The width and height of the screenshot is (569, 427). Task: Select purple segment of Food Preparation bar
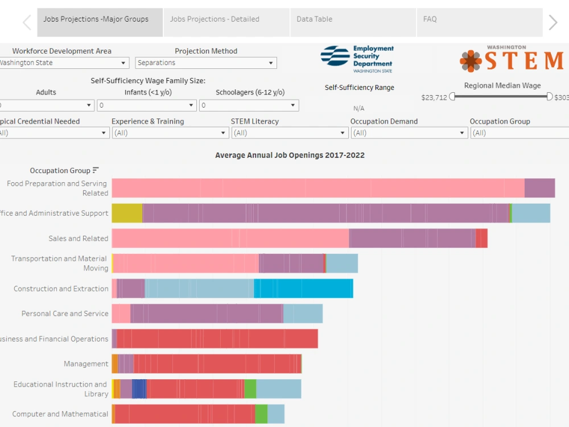click(539, 188)
